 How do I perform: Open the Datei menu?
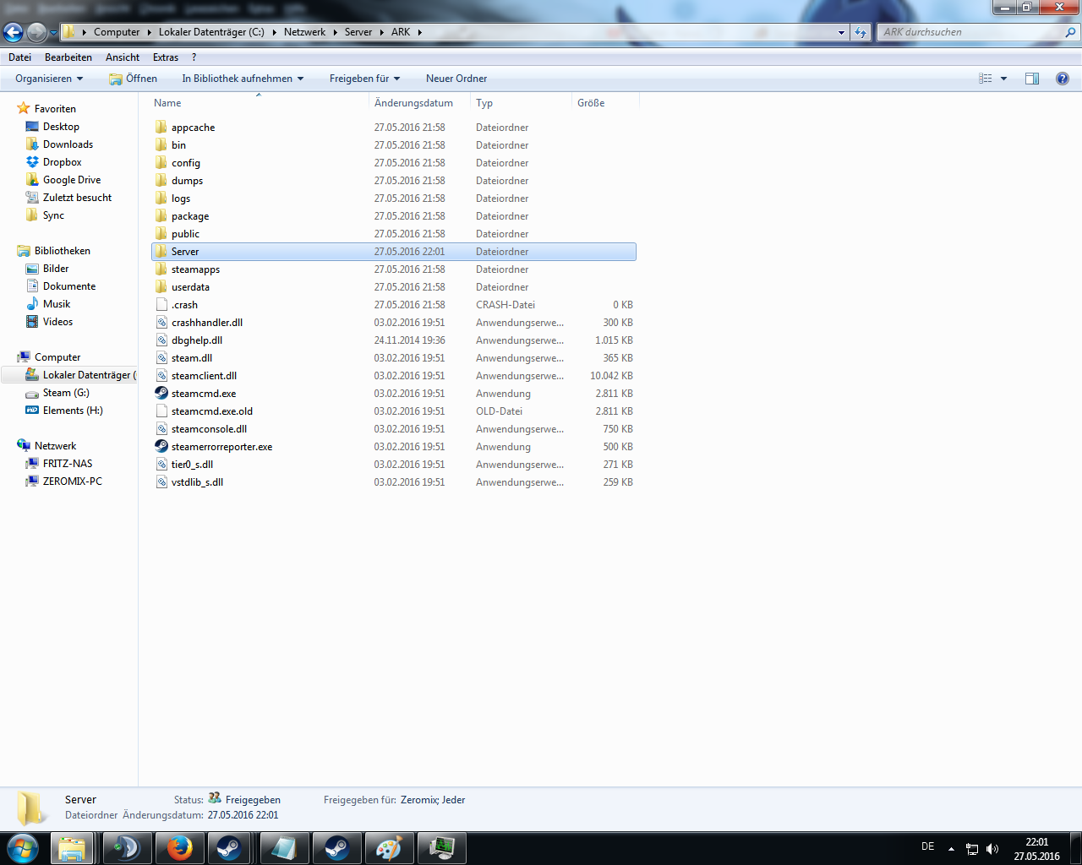tap(19, 57)
